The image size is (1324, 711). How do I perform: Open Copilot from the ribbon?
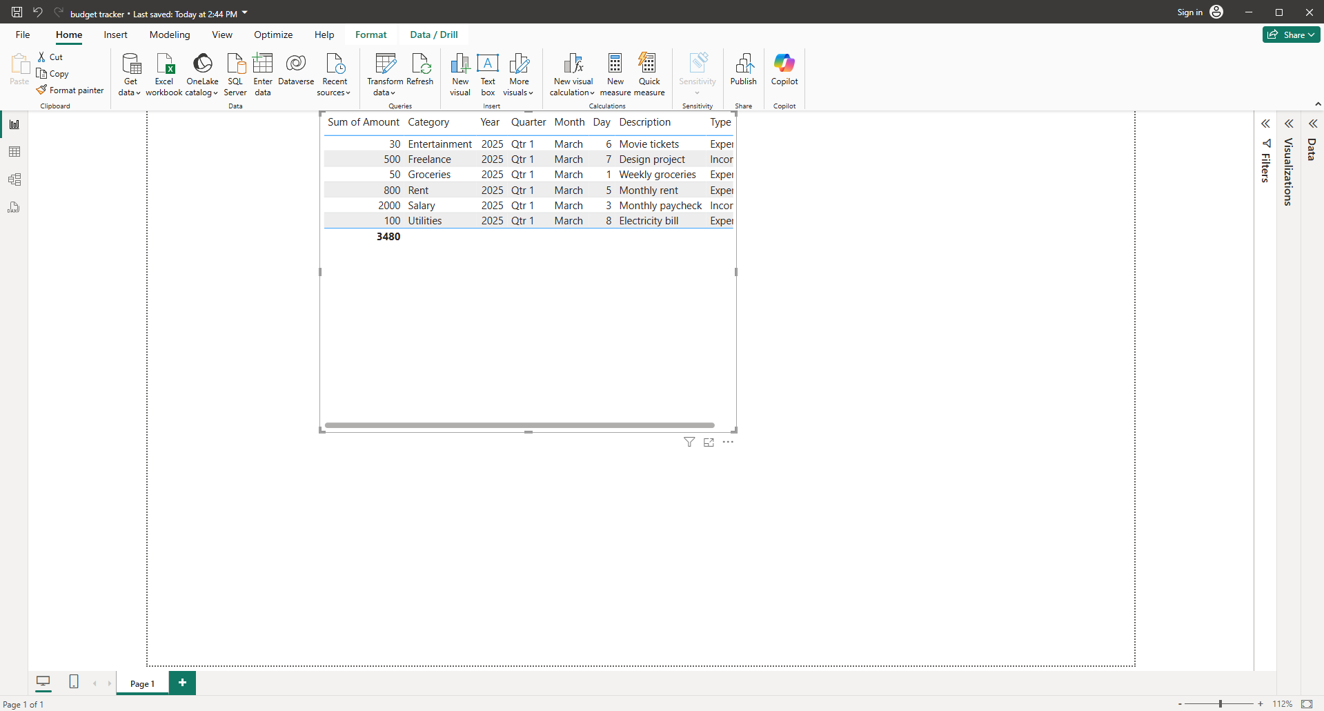[784, 69]
